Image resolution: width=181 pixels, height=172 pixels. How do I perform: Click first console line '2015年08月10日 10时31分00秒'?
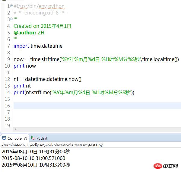(36, 152)
